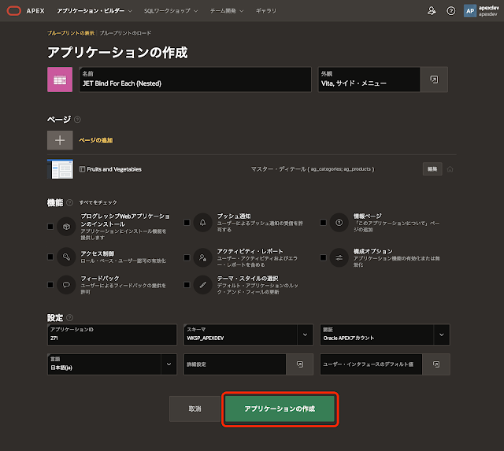Viewport: 504px width, 451px height.
Task: Click the 構成オプション sliders icon
Action: [339, 257]
